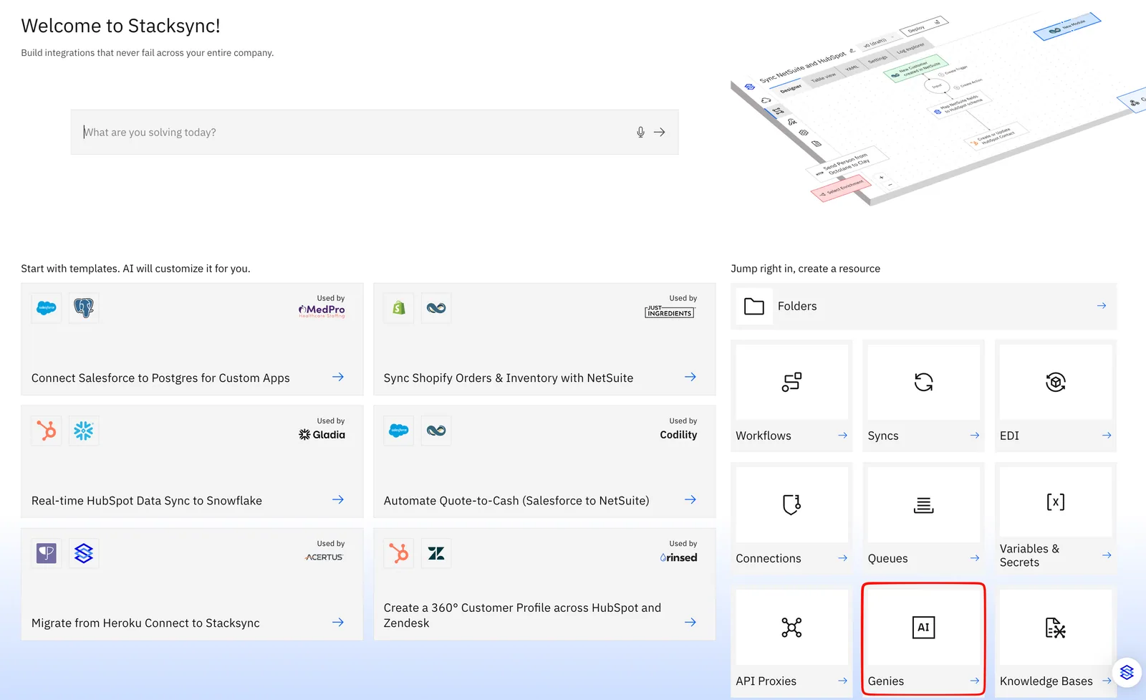The width and height of the screenshot is (1146, 700).
Task: Select 'Automate Quote-to-Cash (Salesforce to NetSuite)' template
Action: [x=544, y=461]
